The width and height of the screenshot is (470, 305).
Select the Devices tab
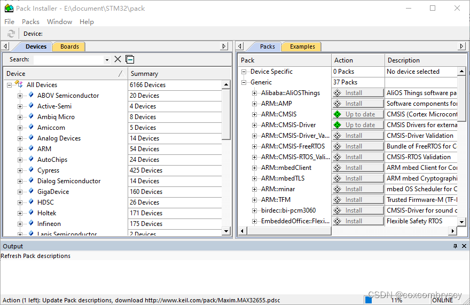[36, 46]
